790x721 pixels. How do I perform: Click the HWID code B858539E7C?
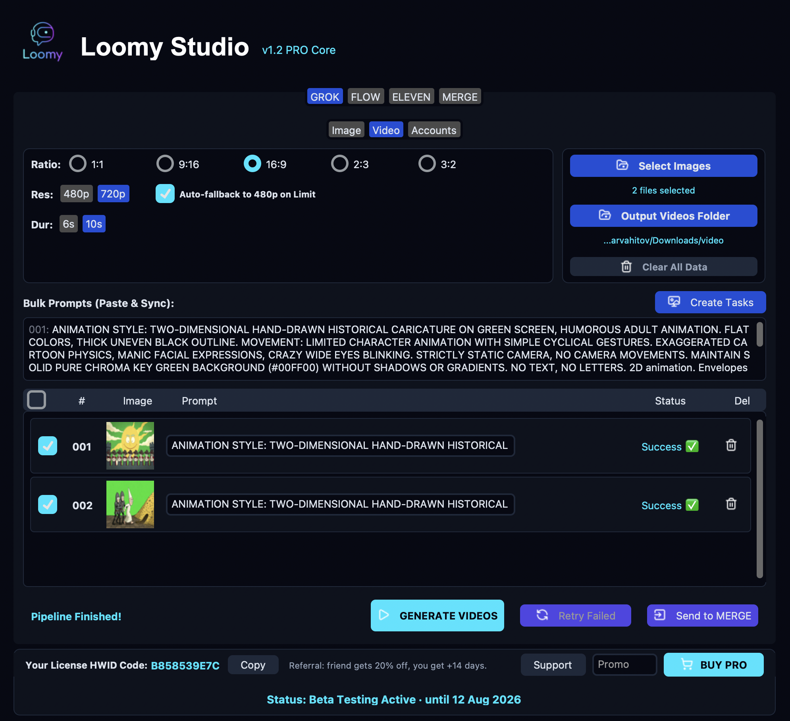click(185, 665)
